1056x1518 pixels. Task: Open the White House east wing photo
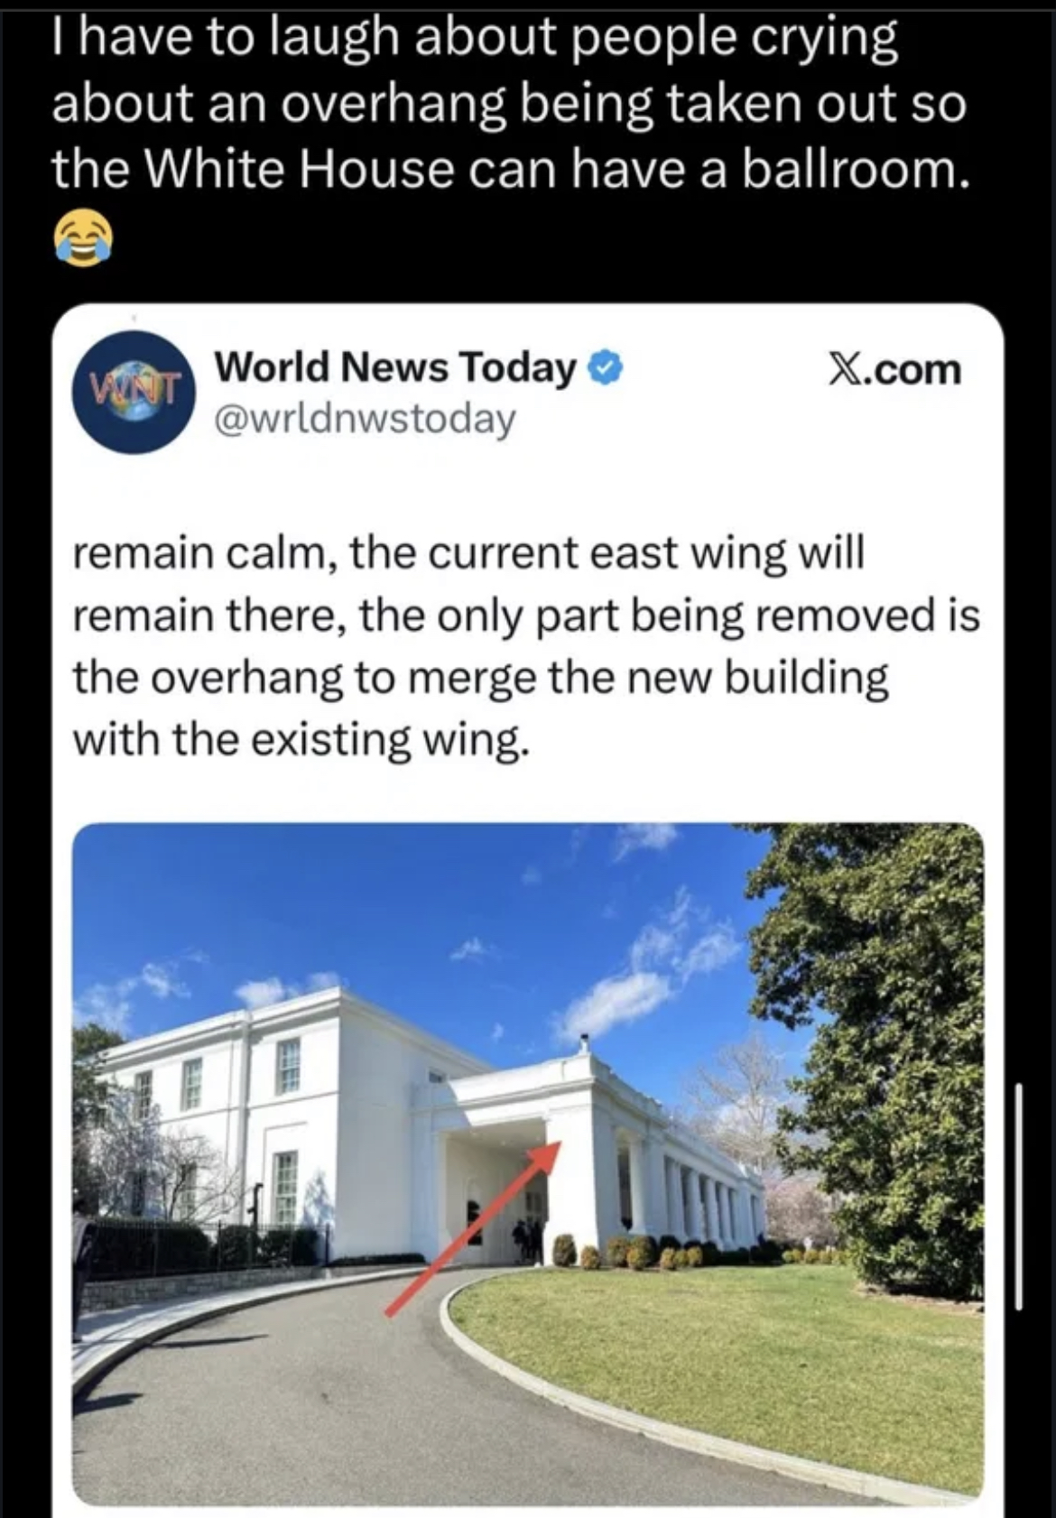528,1163
